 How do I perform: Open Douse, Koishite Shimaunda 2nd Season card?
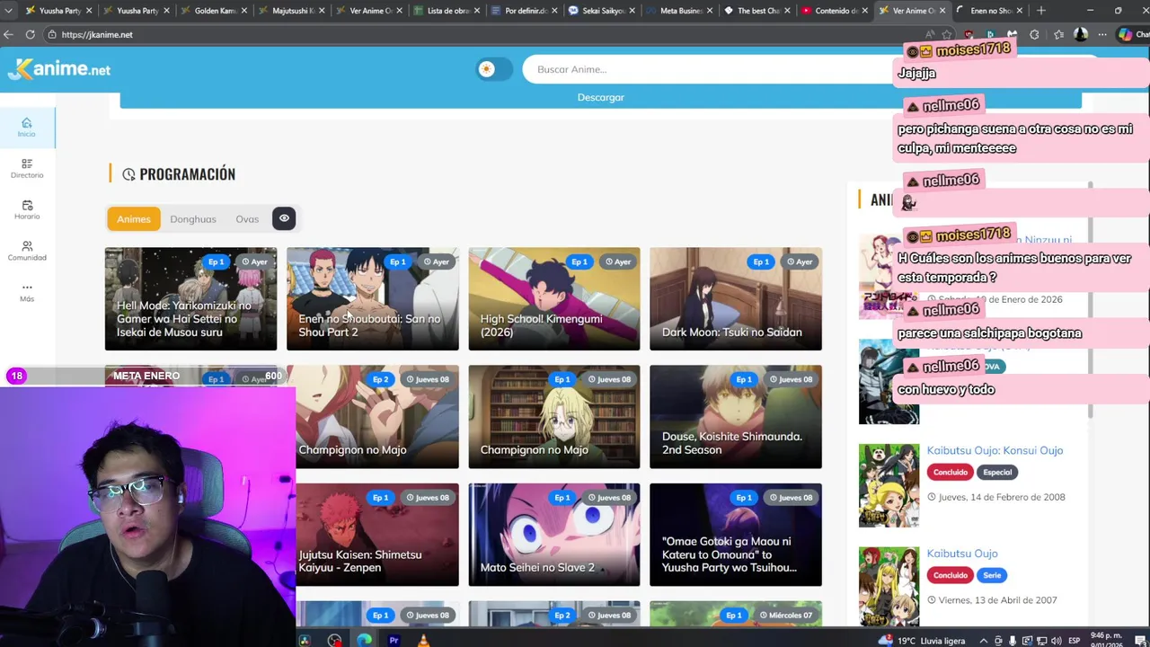736,417
